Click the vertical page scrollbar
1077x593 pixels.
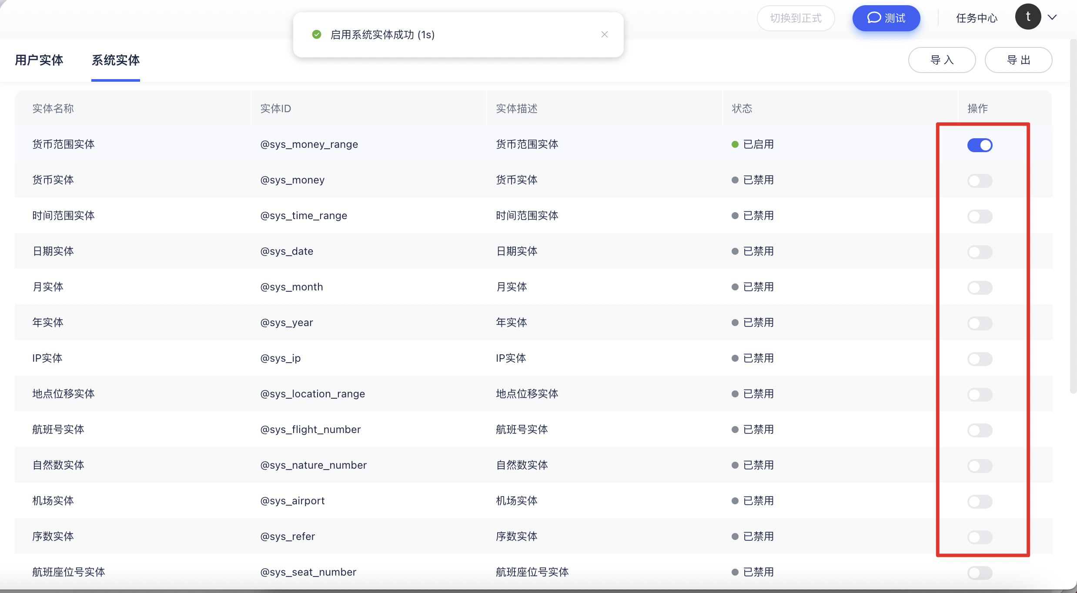(1073, 217)
